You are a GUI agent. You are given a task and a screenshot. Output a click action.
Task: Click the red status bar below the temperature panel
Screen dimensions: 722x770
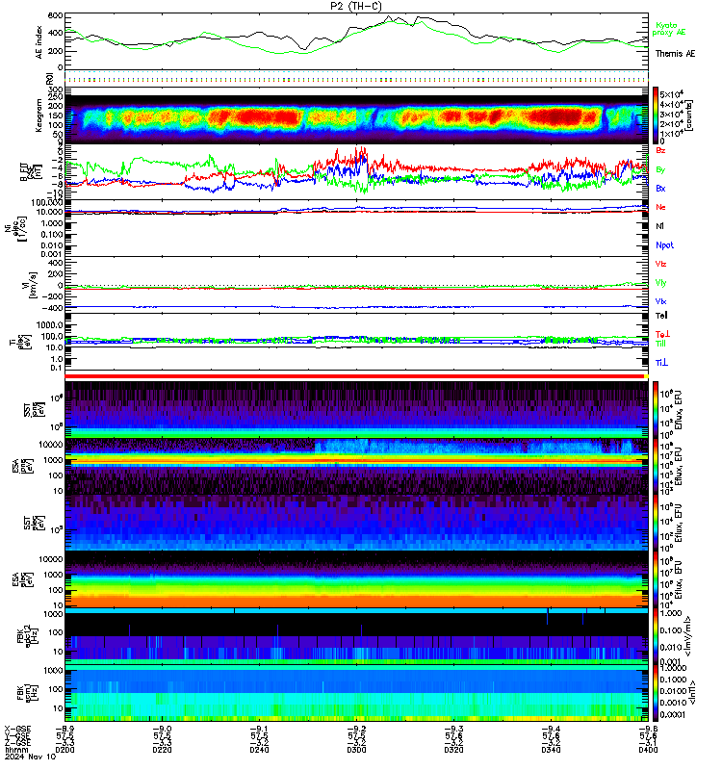click(354, 376)
